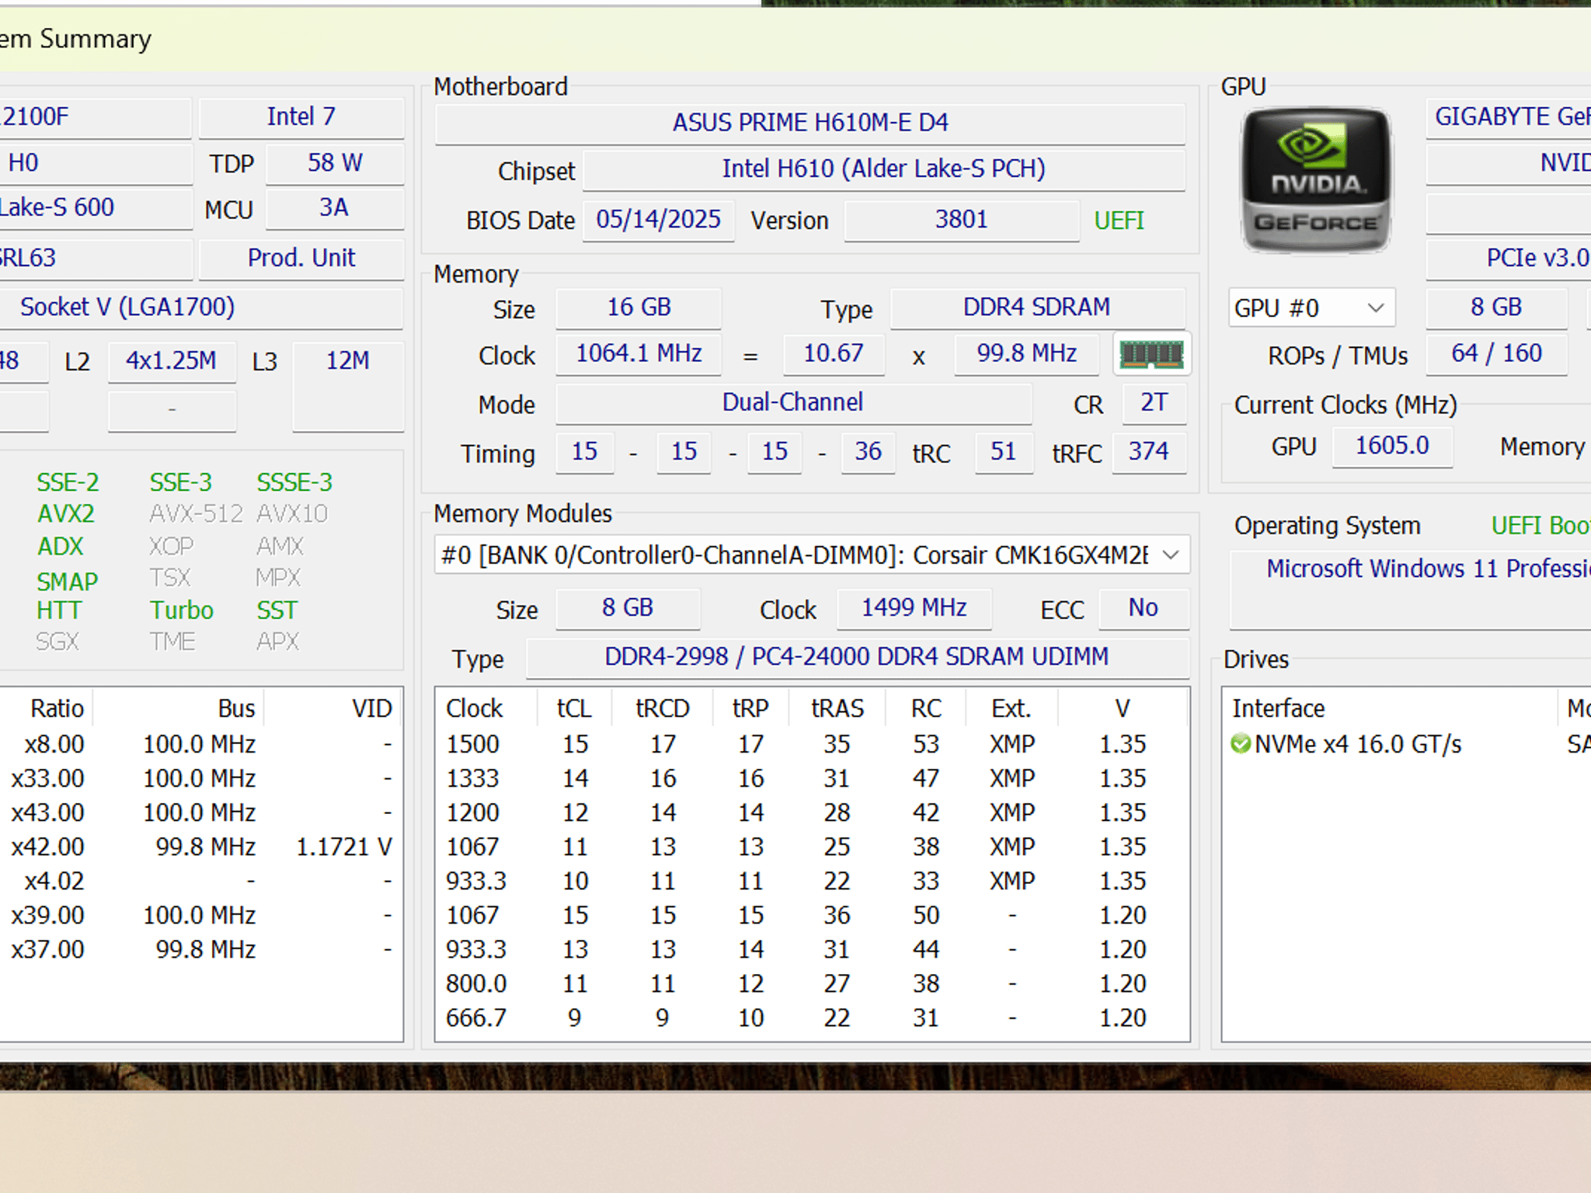Click the ADX feature label
1591x1193 pixels.
point(60,547)
